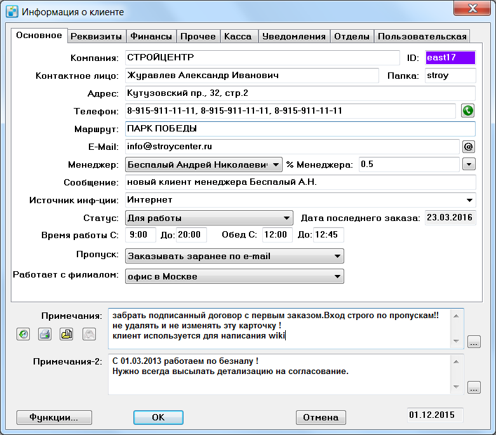Click the E-Mail field info@stroycenter.ru
496x435 pixels.
point(292,147)
